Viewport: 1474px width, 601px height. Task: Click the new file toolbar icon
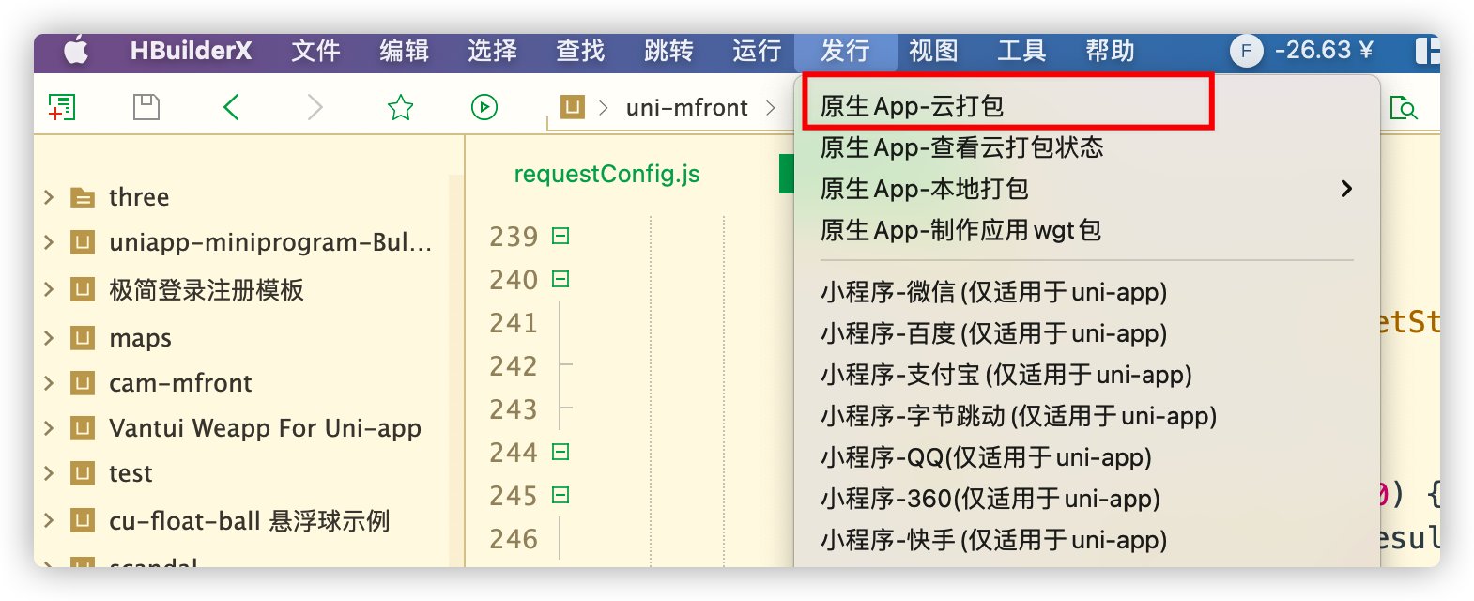62,107
